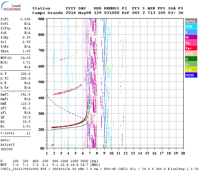Click the time 031000 in header
The image size is (199, 171).
(x=112, y=13)
